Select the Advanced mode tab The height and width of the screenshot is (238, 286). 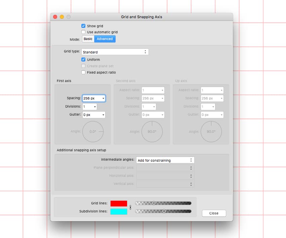pyautogui.click(x=105, y=39)
